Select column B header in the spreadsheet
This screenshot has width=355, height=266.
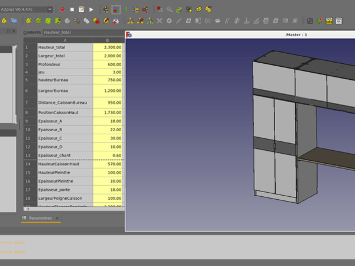(107, 40)
